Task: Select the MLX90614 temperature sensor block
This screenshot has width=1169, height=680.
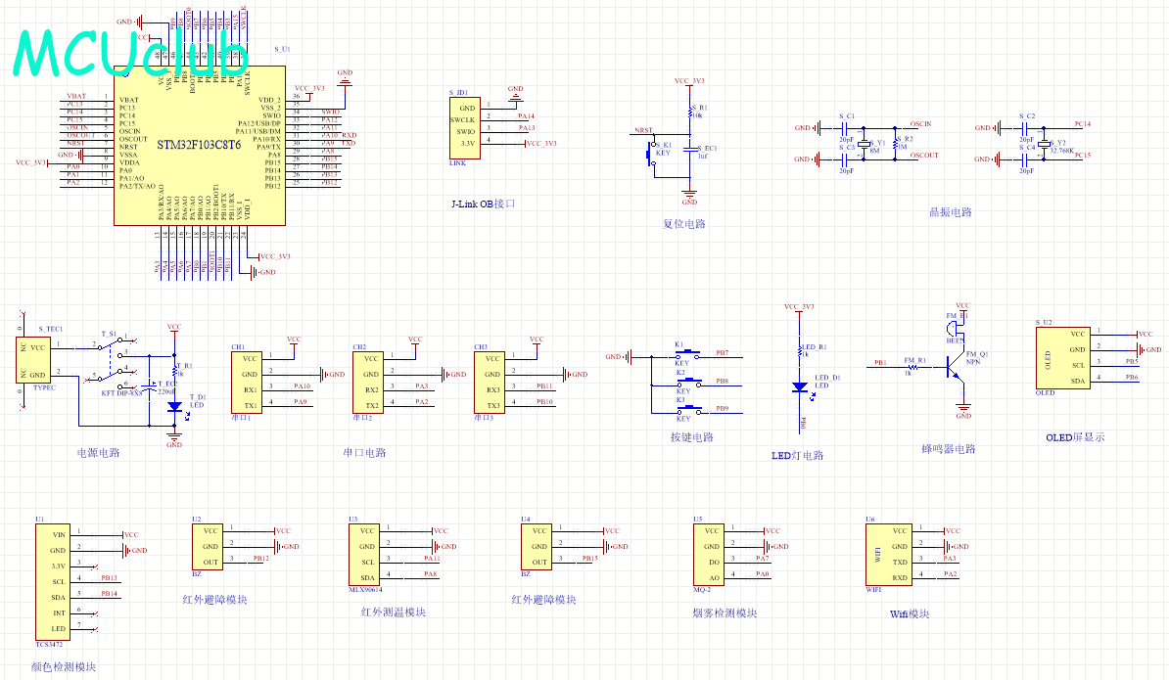Action: click(367, 554)
